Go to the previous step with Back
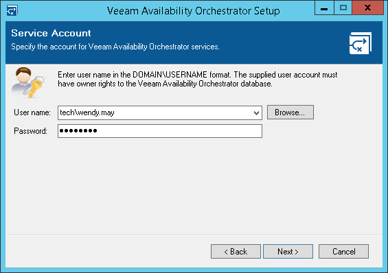388x273 pixels. pos(236,252)
